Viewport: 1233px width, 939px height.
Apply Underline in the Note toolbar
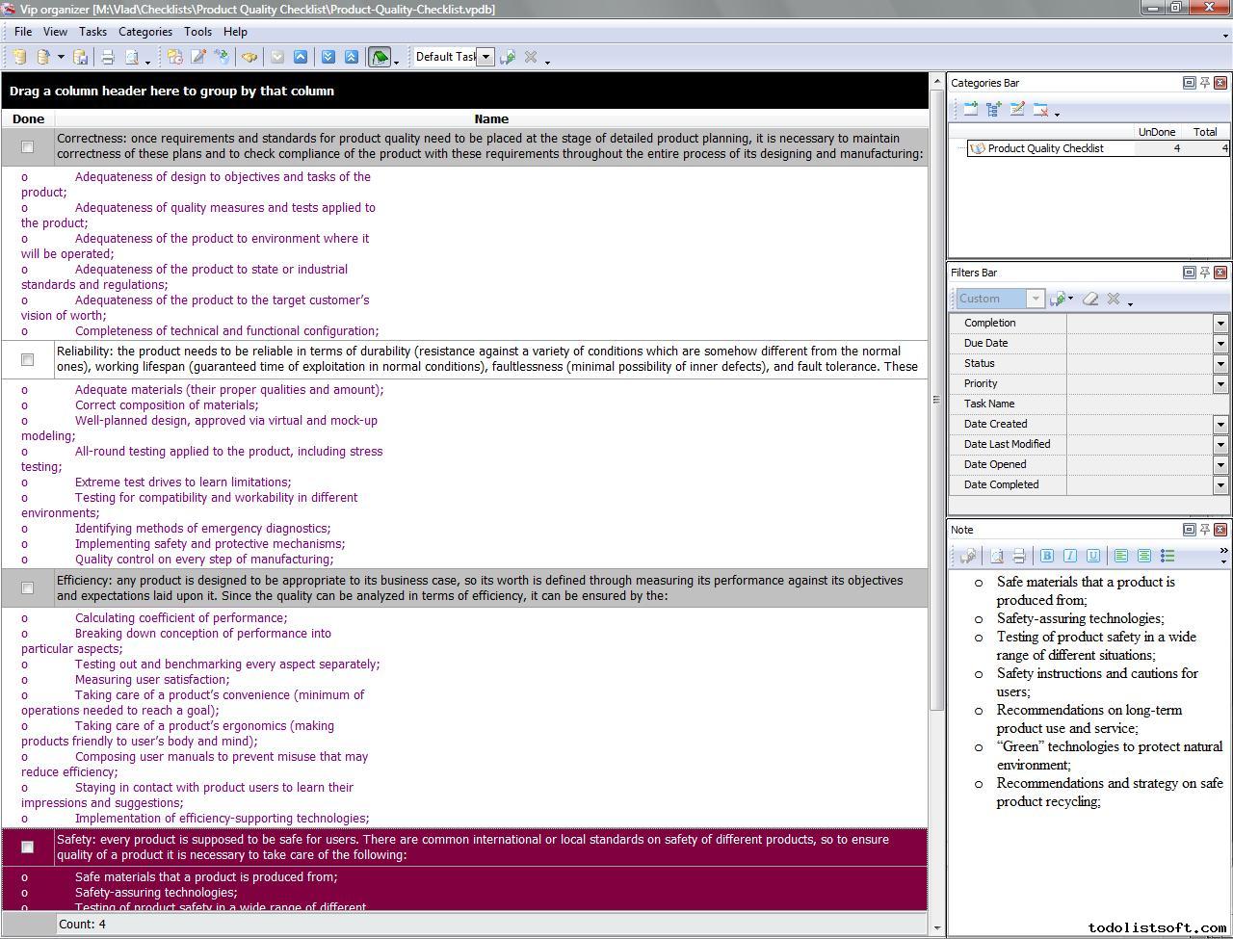1093,556
